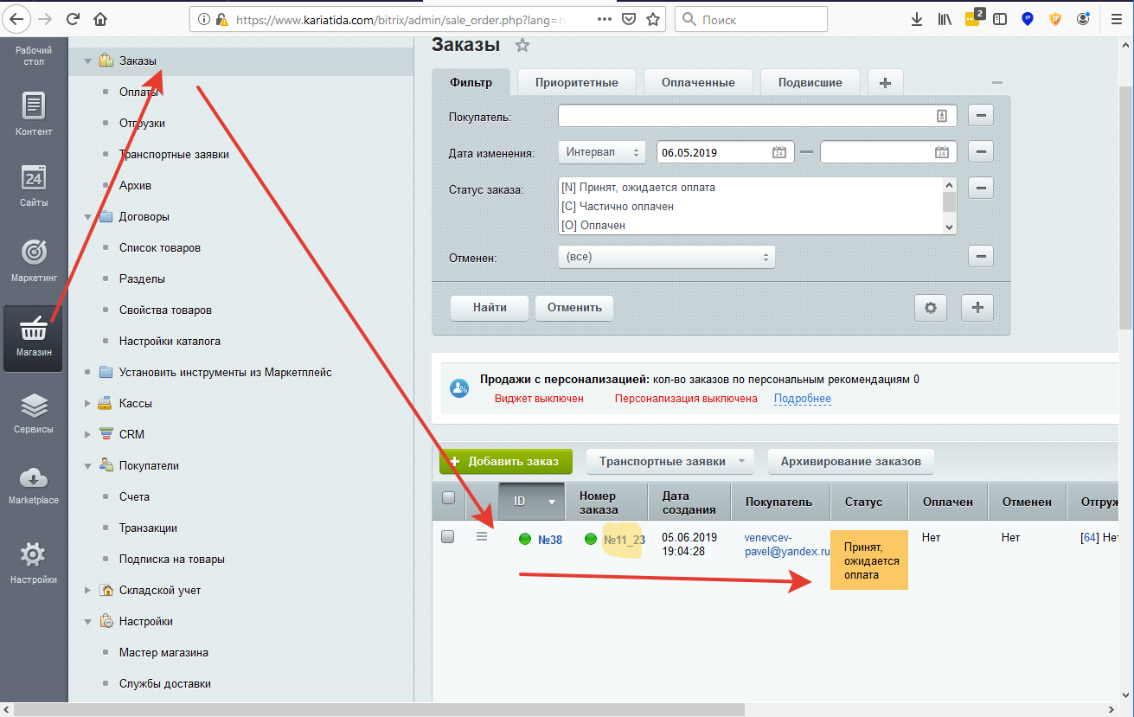Open the Магазин section in sidebar
The width and height of the screenshot is (1134, 717).
point(33,337)
